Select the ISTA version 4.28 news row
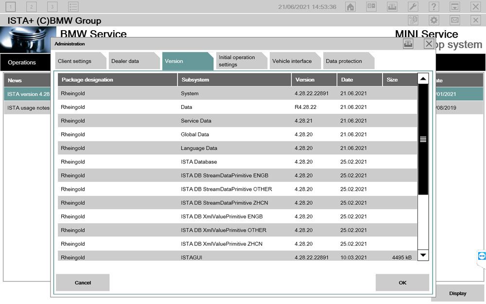Viewport: 486px width, 304px height. 27,94
